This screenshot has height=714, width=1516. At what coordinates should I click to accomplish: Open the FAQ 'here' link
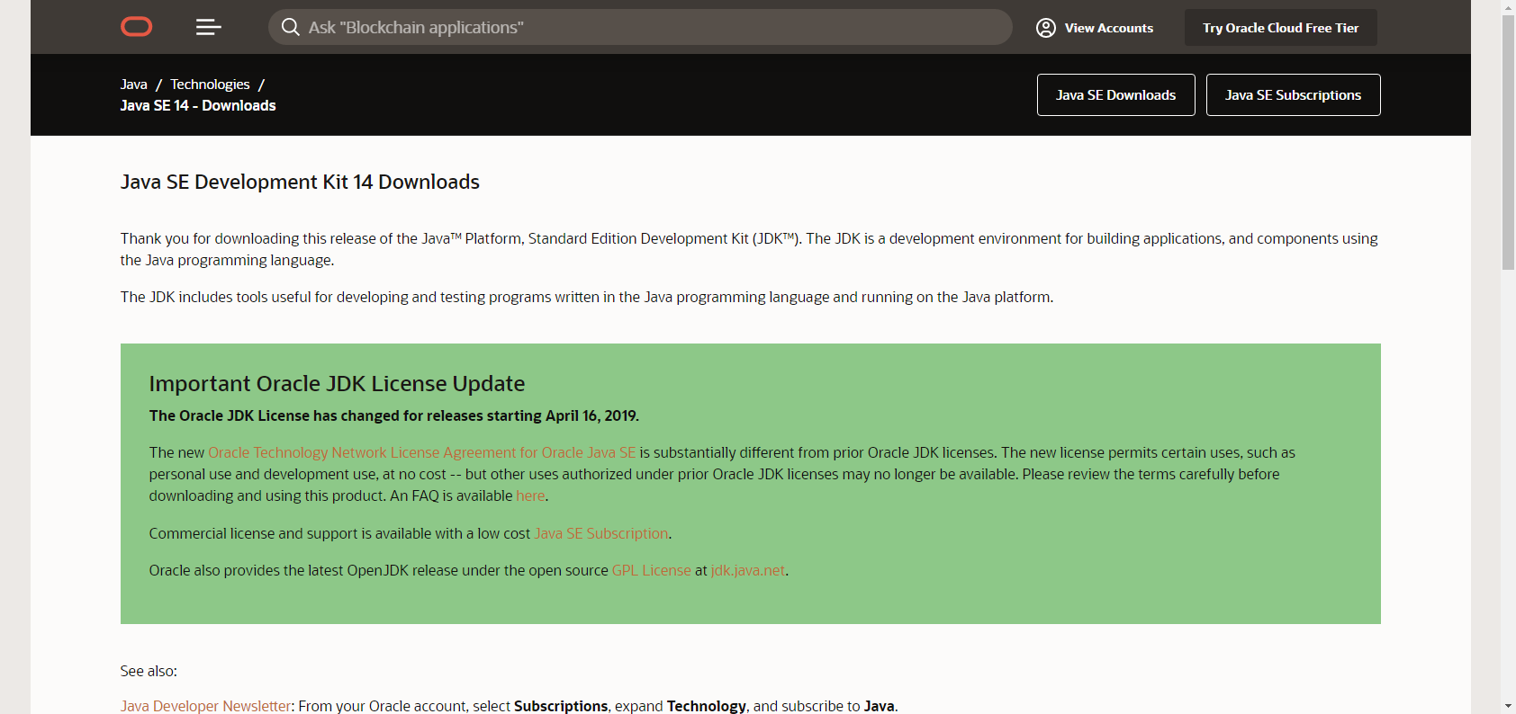coord(530,496)
